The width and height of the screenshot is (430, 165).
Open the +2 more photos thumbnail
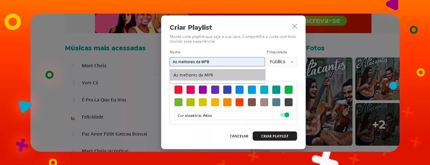point(377,125)
